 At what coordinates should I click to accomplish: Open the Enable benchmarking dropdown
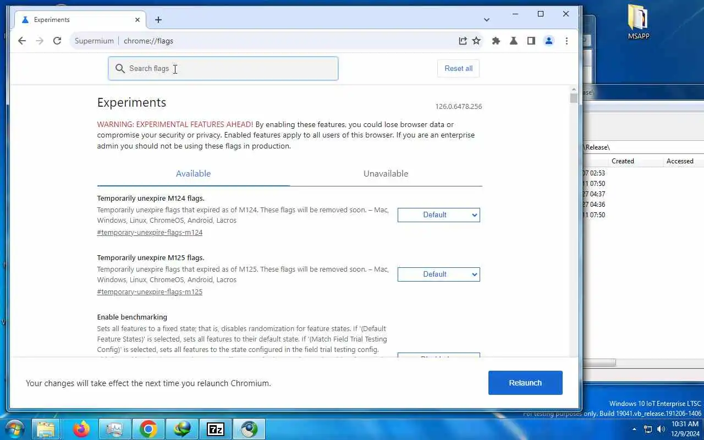coord(439,355)
